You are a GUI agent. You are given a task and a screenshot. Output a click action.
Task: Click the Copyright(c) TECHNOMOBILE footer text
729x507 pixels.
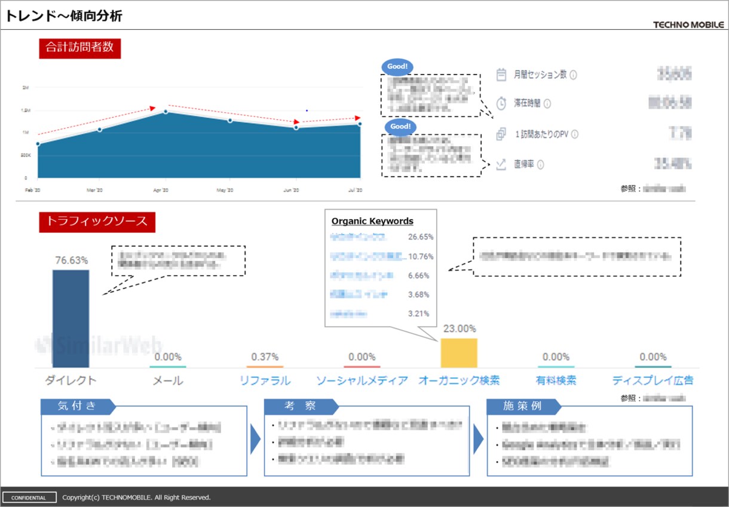(x=136, y=497)
